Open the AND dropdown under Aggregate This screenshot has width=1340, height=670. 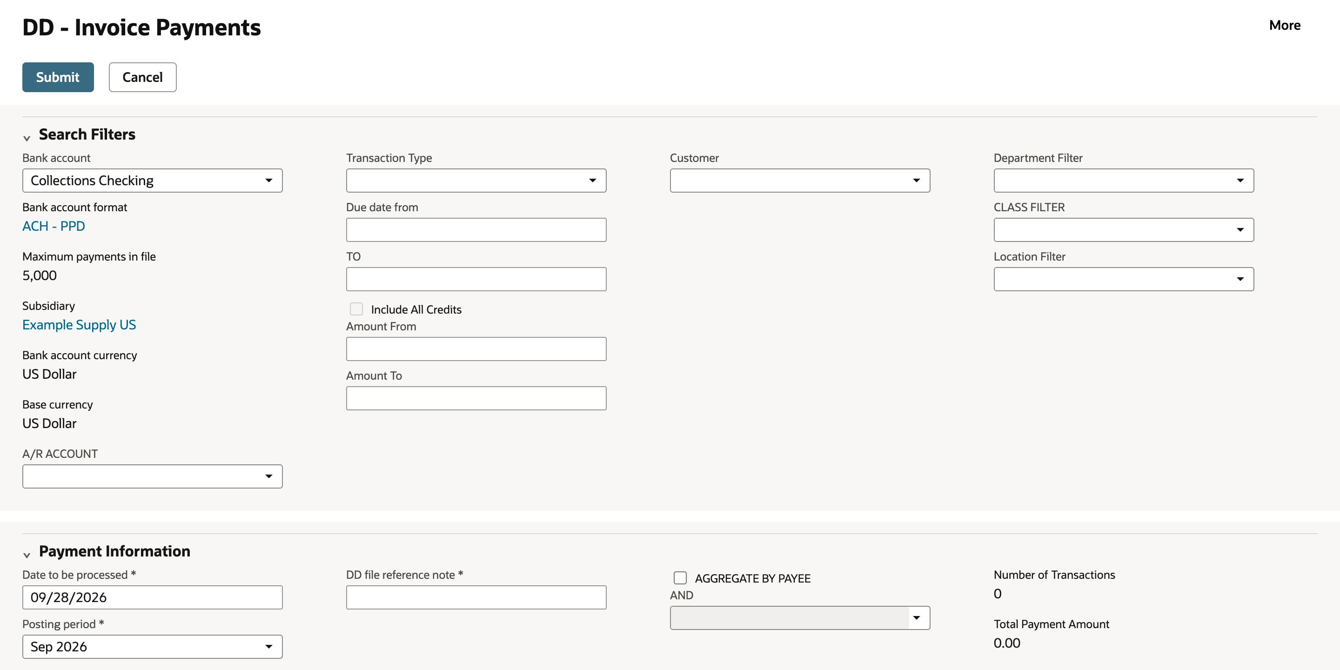pyautogui.click(x=800, y=618)
